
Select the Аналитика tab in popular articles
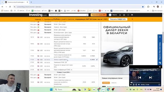[x=106, y=83]
